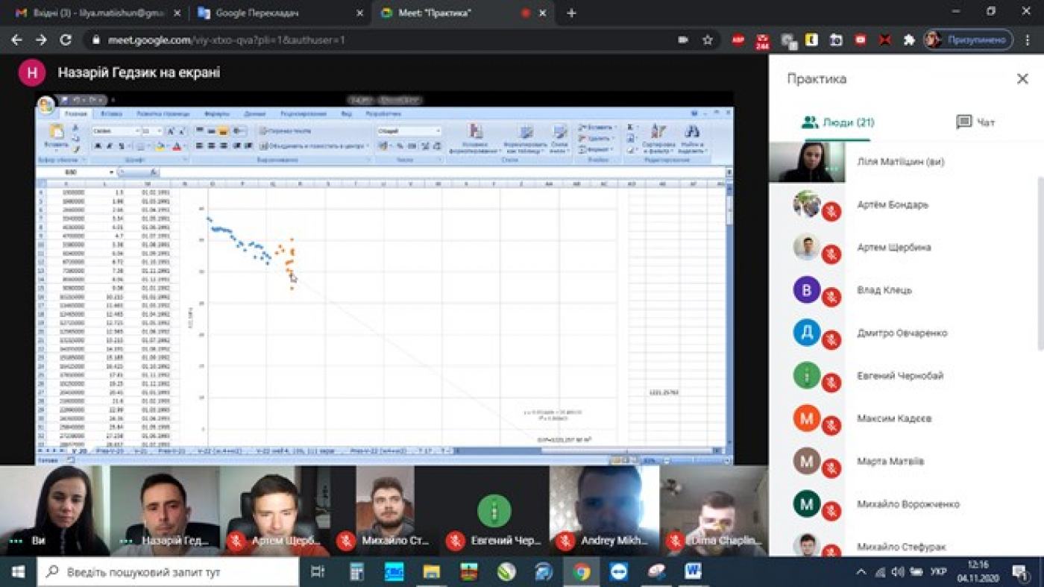Image resolution: width=1044 pixels, height=587 pixels.
Task: Click muted mic icon beside Артём Бондарь
Action: click(x=831, y=212)
